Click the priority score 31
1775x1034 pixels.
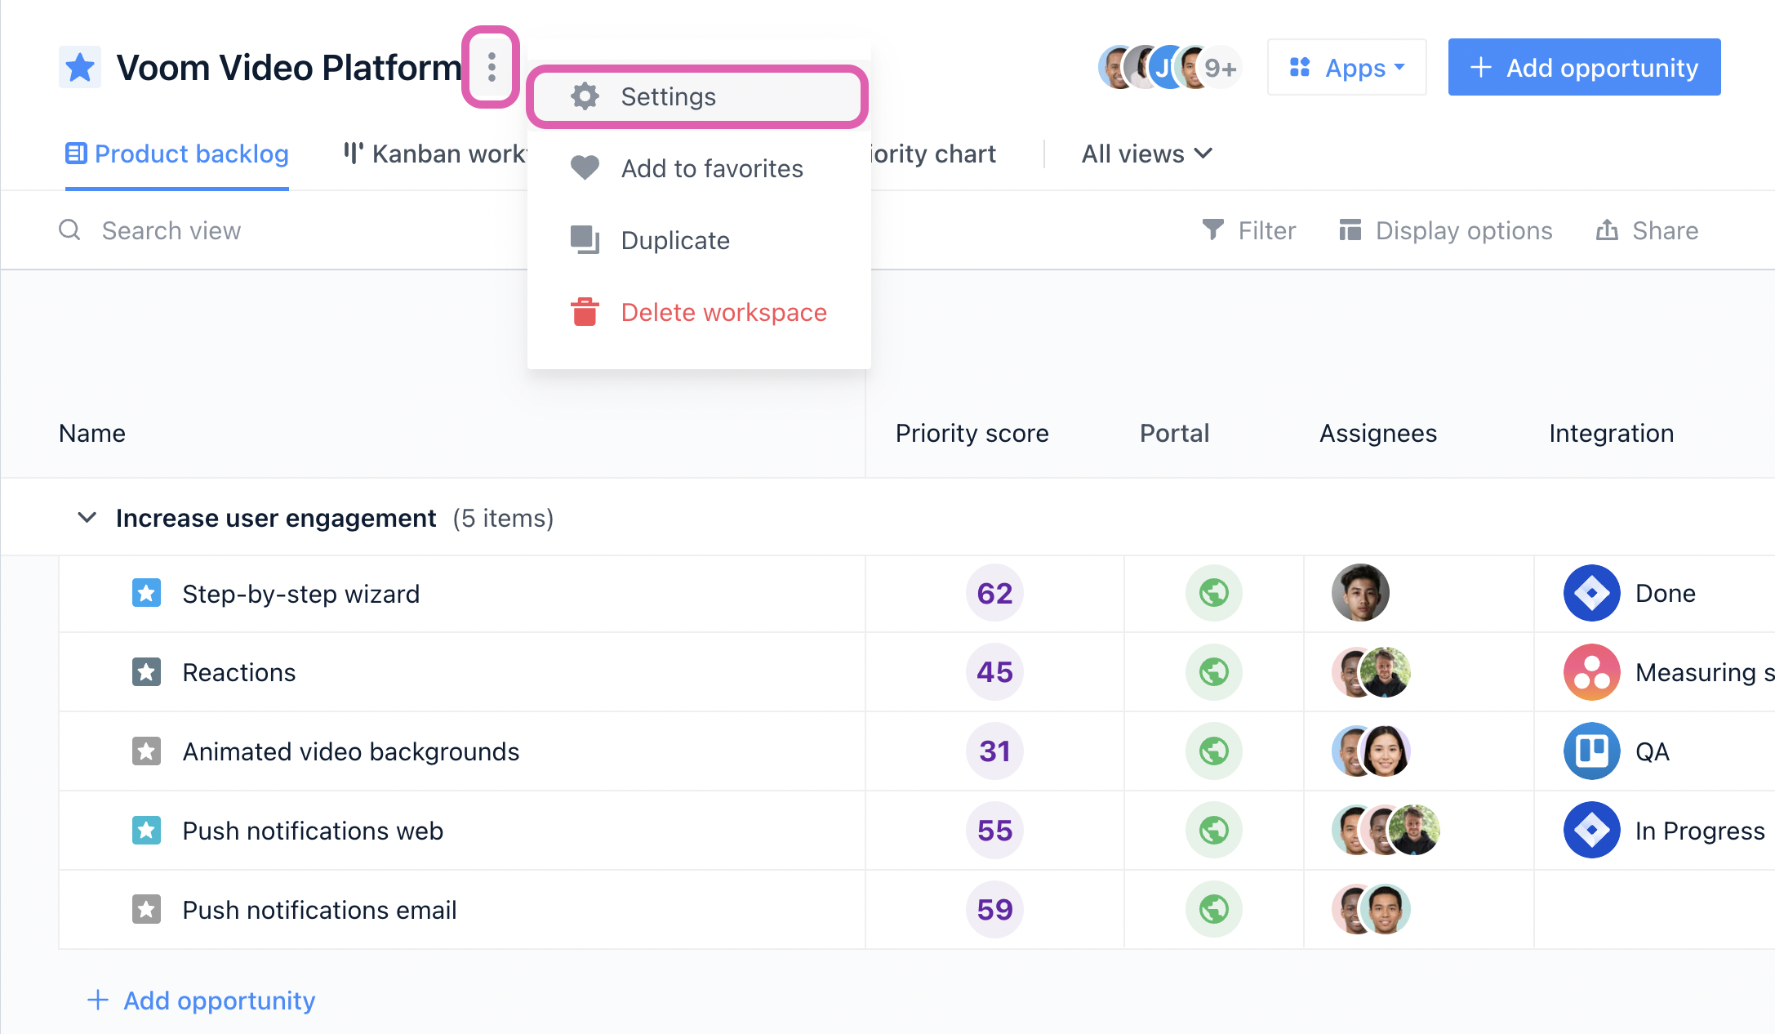994,751
